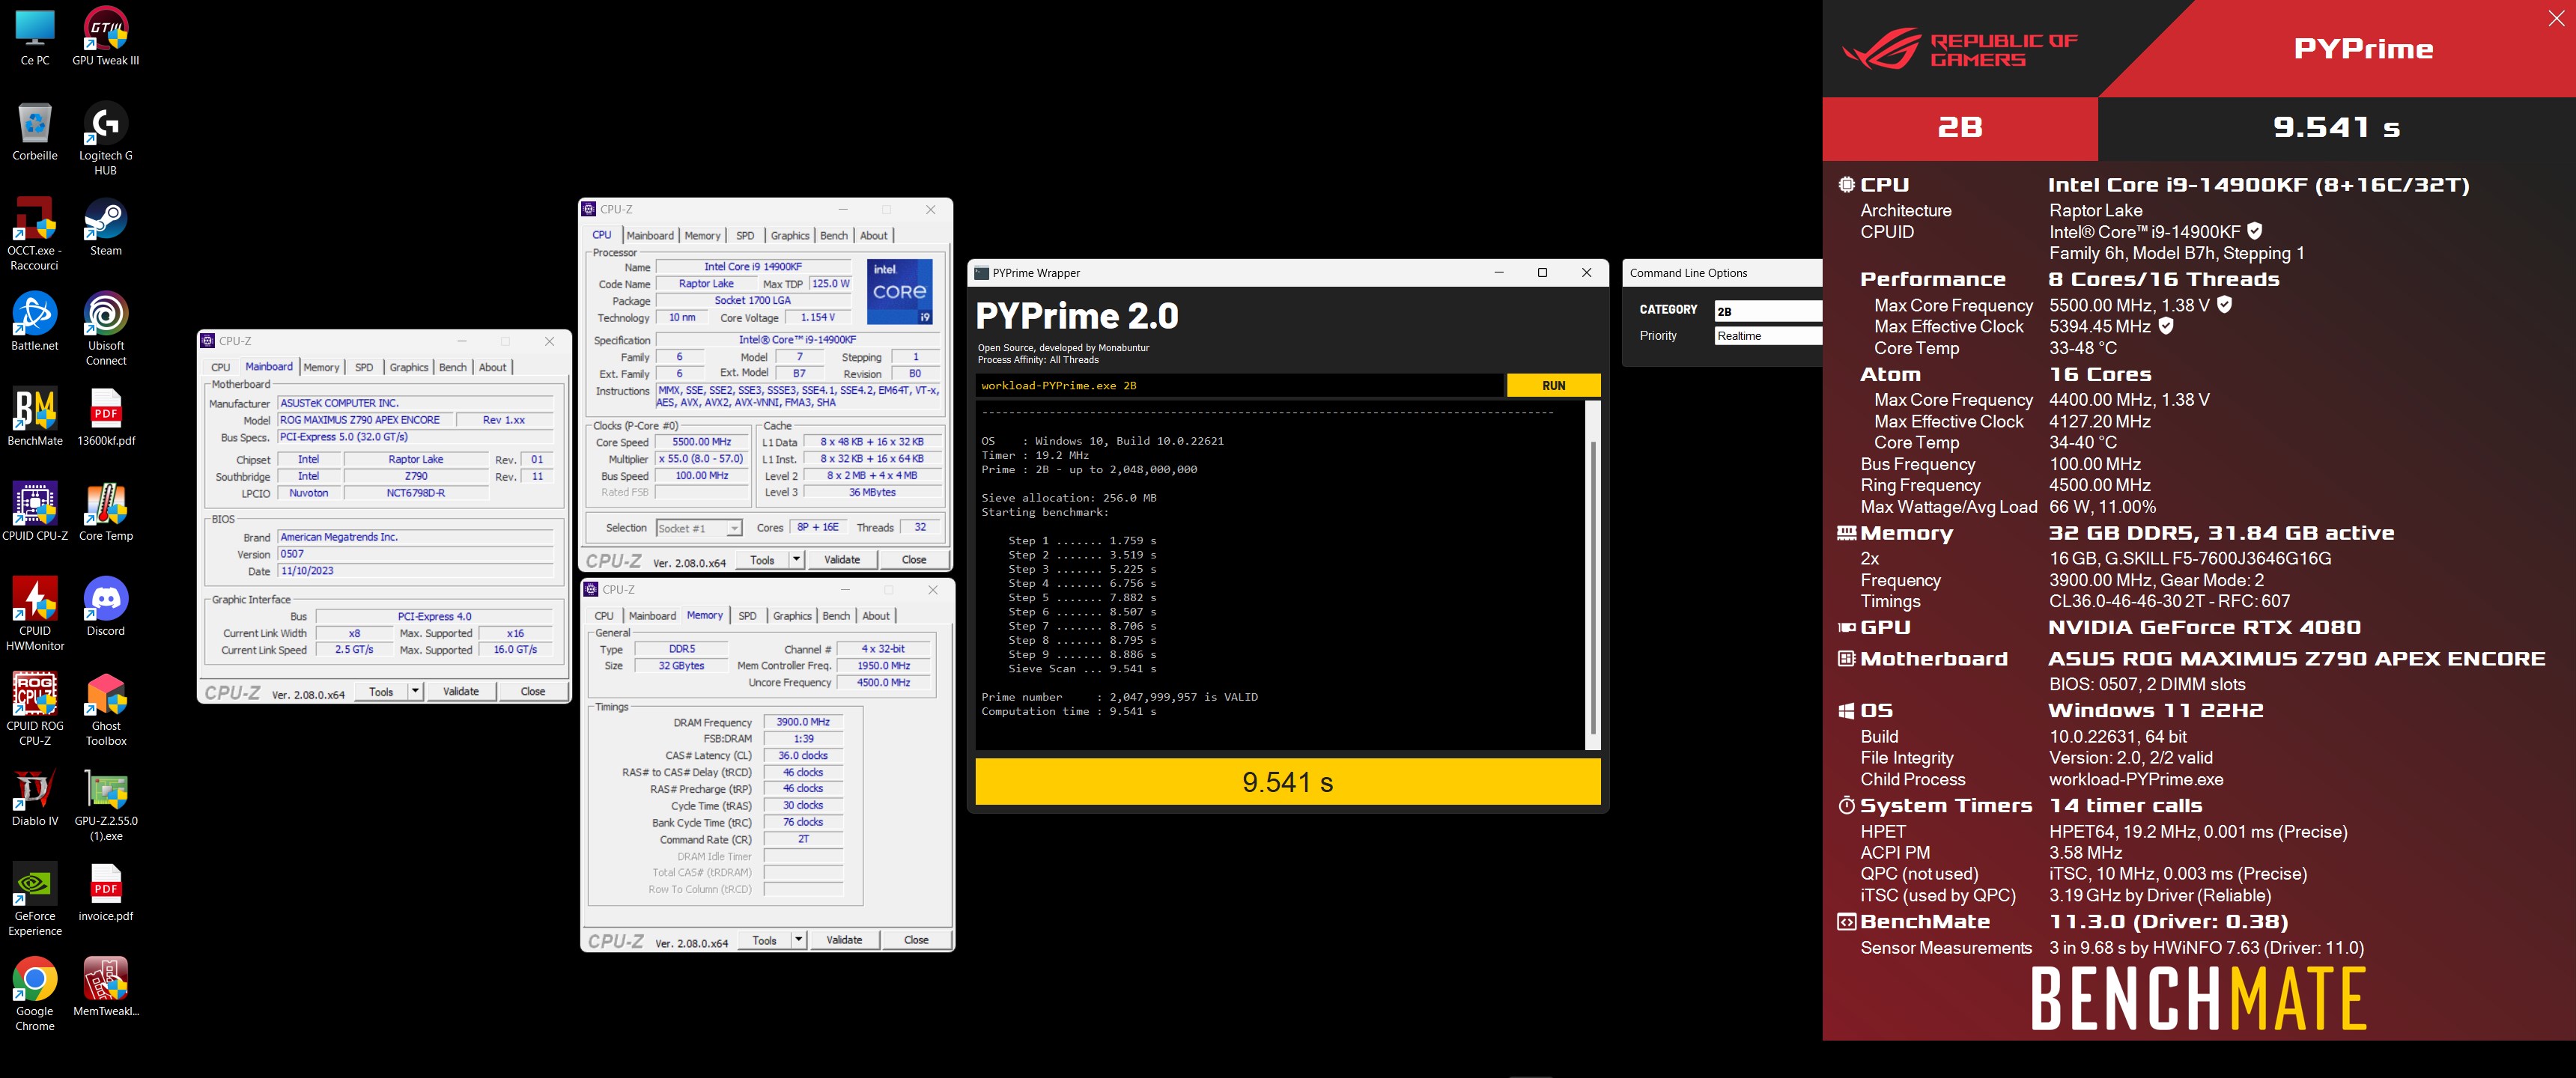This screenshot has height=1078, width=2576.
Task: Open MemTweakIt shortcut
Action: [105, 986]
